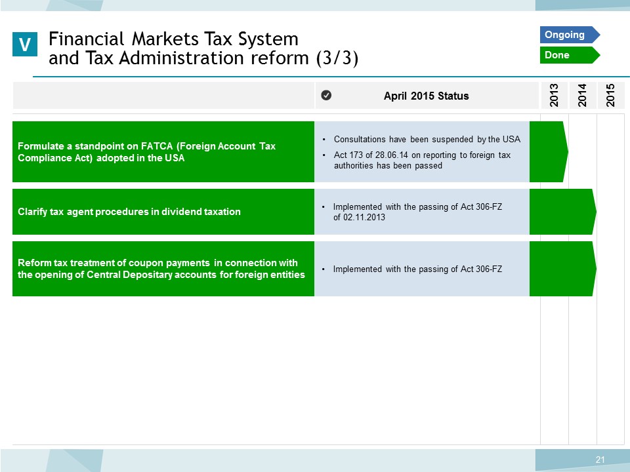Click title line 'and Tax Administration reform (3/3)'
Viewport: 630px width, 472px height.
coord(203,58)
